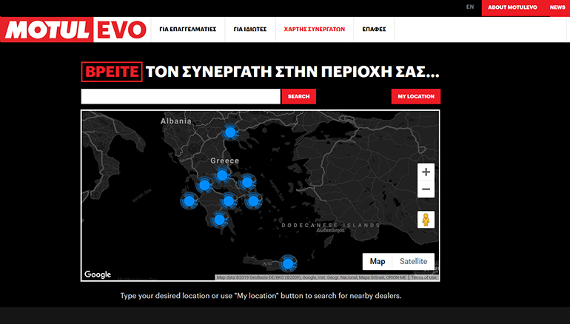Click the DODECANESE ISLANDS map label

[x=331, y=226]
